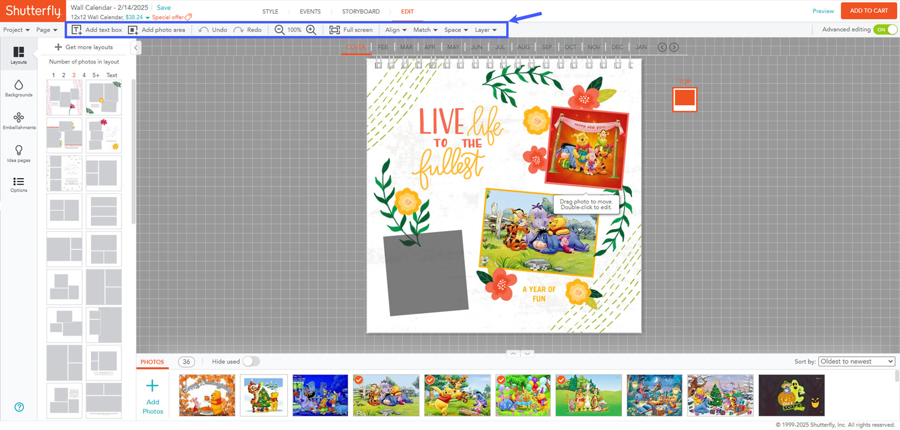
Task: Open the Sort by dropdown
Action: point(856,362)
